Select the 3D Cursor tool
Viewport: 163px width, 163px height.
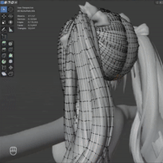10,10
